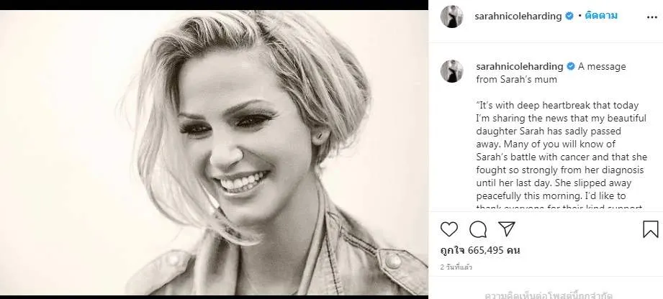This screenshot has width=663, height=299.
Task: Click the header profile avatar thumbnail
Action: [x=451, y=17]
